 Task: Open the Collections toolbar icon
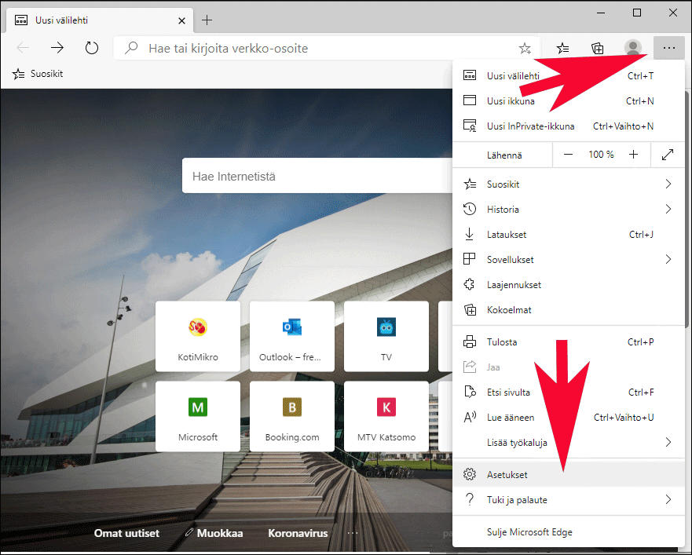tap(598, 48)
